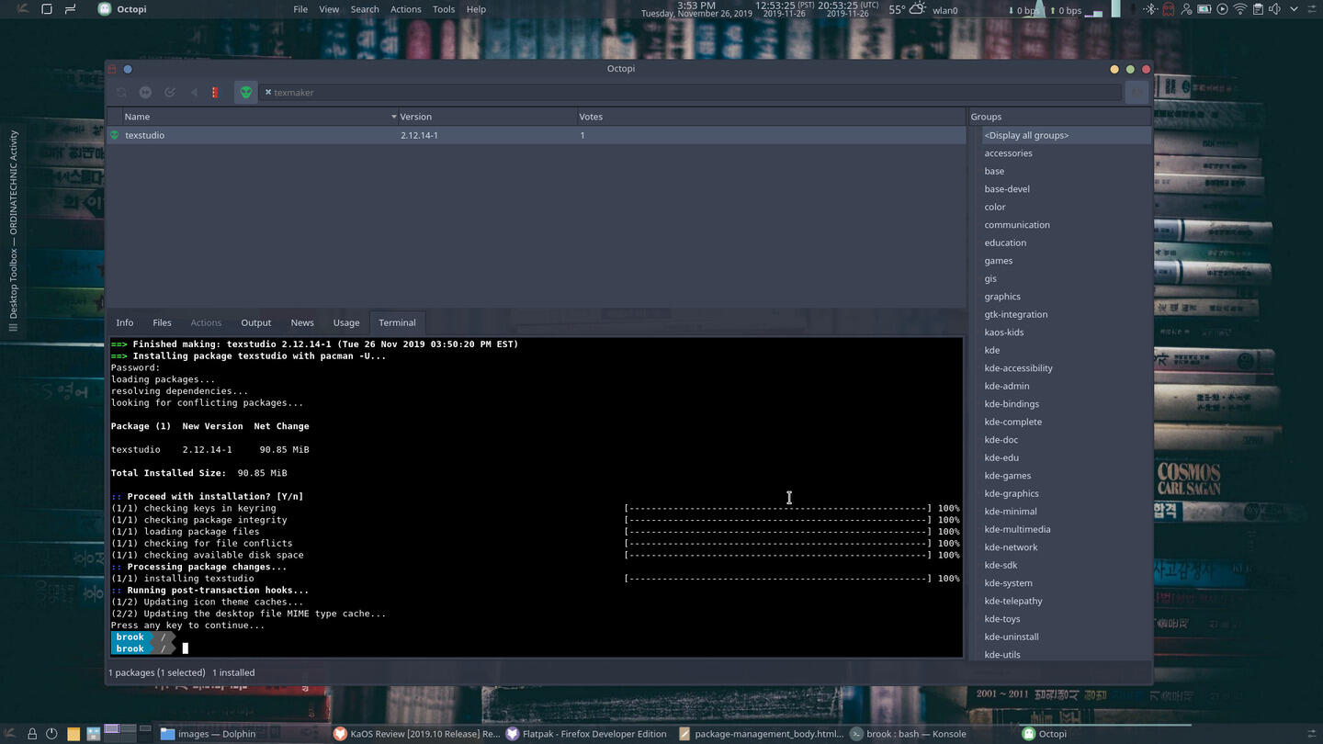The image size is (1323, 744).
Task: Select the Terminal tab
Action: click(x=397, y=322)
